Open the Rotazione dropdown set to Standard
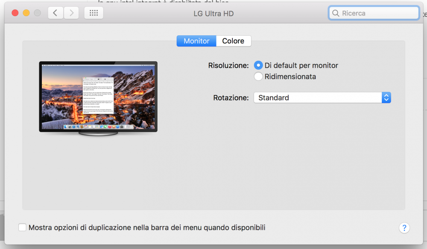Viewport: 427px width, 249px height. (x=322, y=98)
